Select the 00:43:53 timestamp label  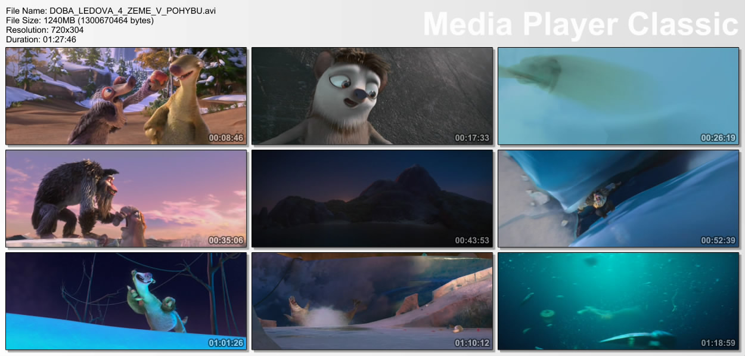(x=472, y=240)
